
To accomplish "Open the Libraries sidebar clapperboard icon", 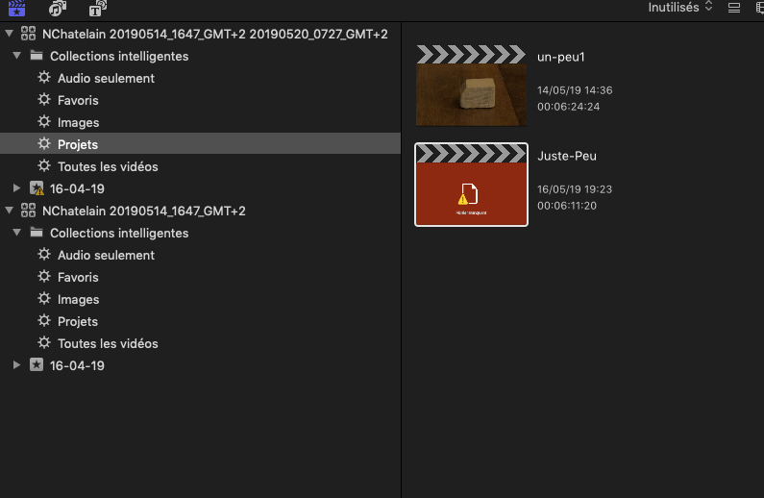I will (17, 9).
